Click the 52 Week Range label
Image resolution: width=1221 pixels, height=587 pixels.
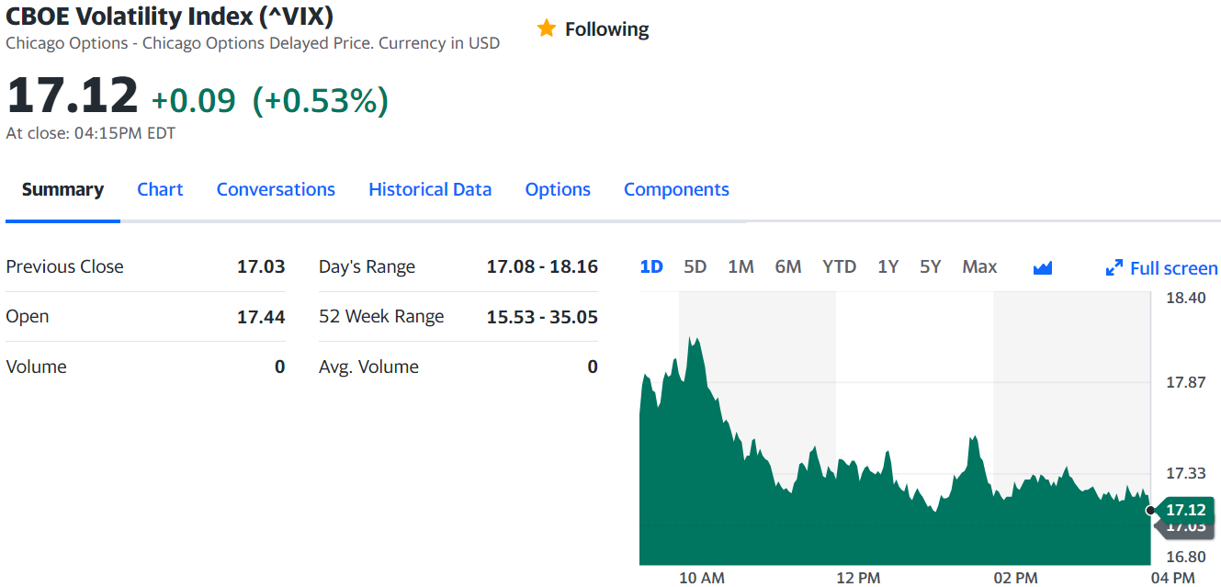click(381, 317)
